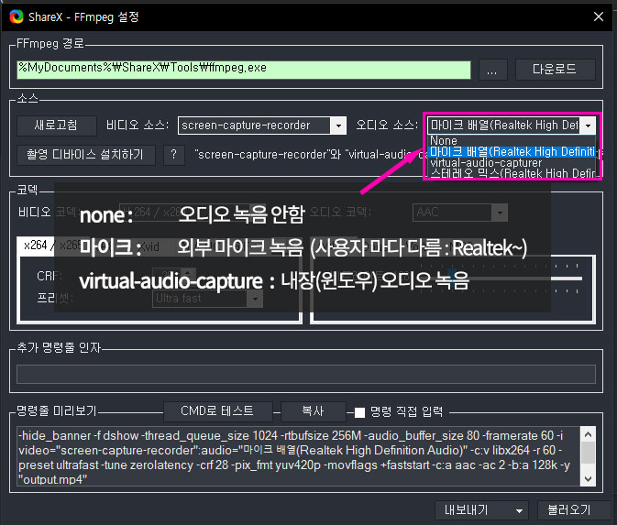
Task: Select None in the audio source list
Action: click(x=512, y=140)
